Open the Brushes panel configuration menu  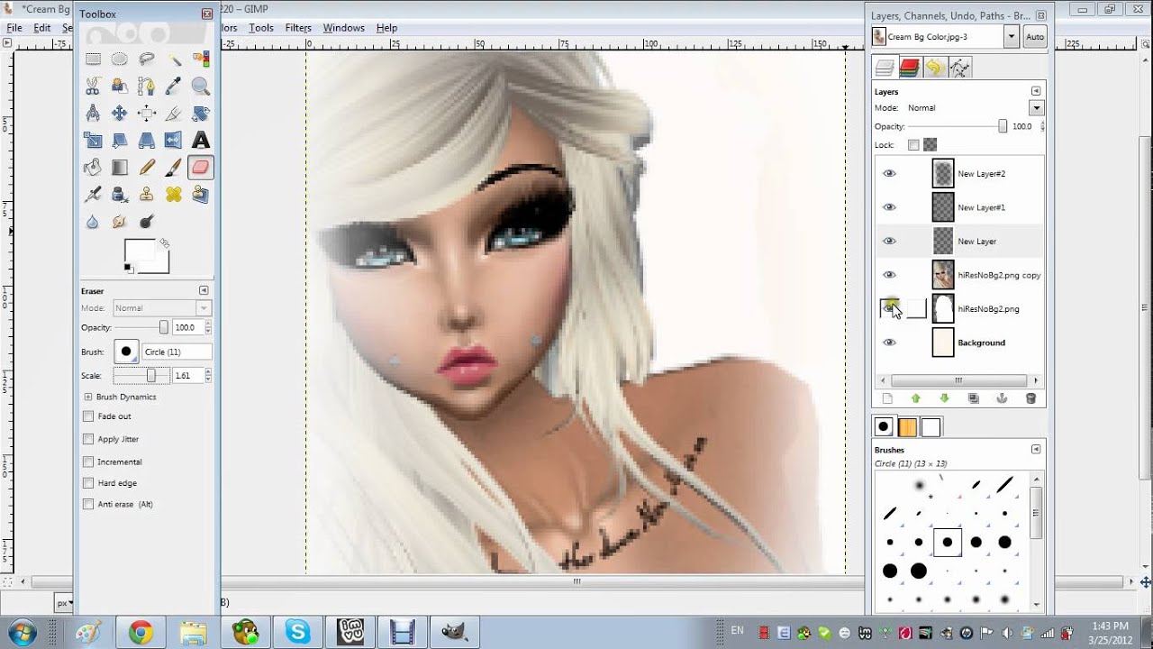[x=1036, y=449]
